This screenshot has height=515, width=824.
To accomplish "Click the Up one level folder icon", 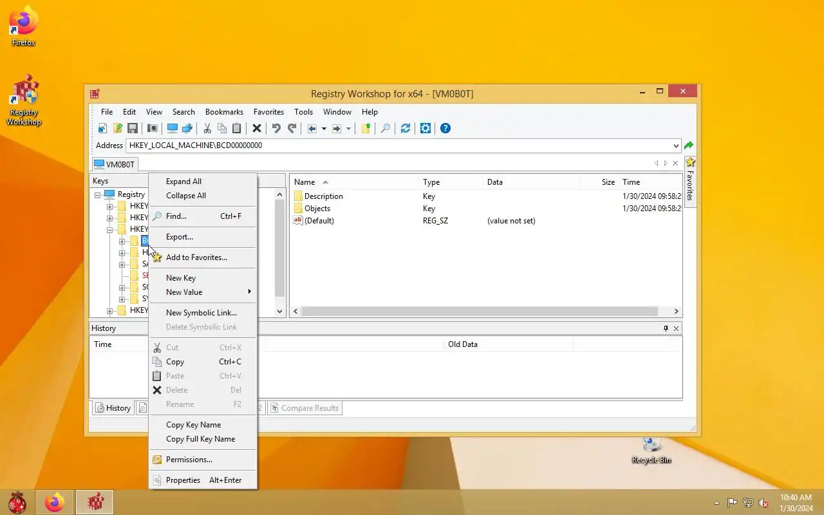I will (x=366, y=129).
